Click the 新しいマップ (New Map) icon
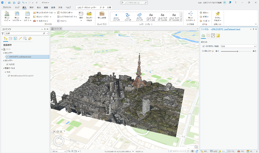 pyautogui.click(x=7, y=14)
